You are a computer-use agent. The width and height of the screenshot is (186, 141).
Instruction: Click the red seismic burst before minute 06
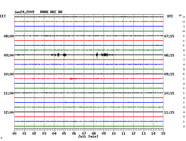click(71, 78)
